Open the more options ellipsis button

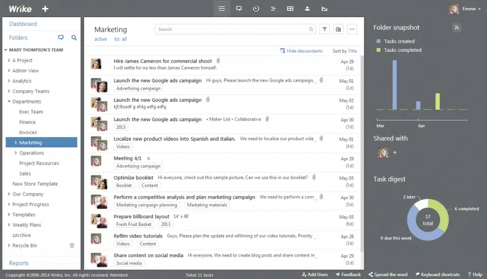(352, 29)
